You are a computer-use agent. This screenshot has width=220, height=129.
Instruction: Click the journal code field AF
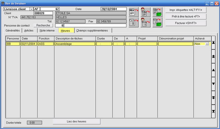click(x=37, y=9)
